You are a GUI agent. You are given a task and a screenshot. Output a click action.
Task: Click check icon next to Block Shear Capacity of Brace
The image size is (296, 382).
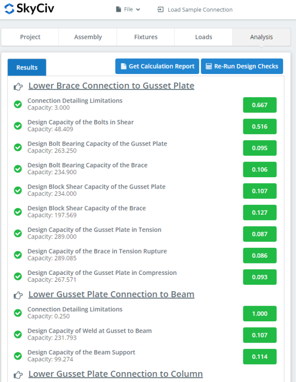pos(18,212)
